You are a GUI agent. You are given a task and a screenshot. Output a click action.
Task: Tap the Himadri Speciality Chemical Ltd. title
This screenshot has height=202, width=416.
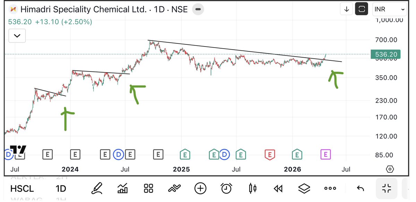point(84,10)
